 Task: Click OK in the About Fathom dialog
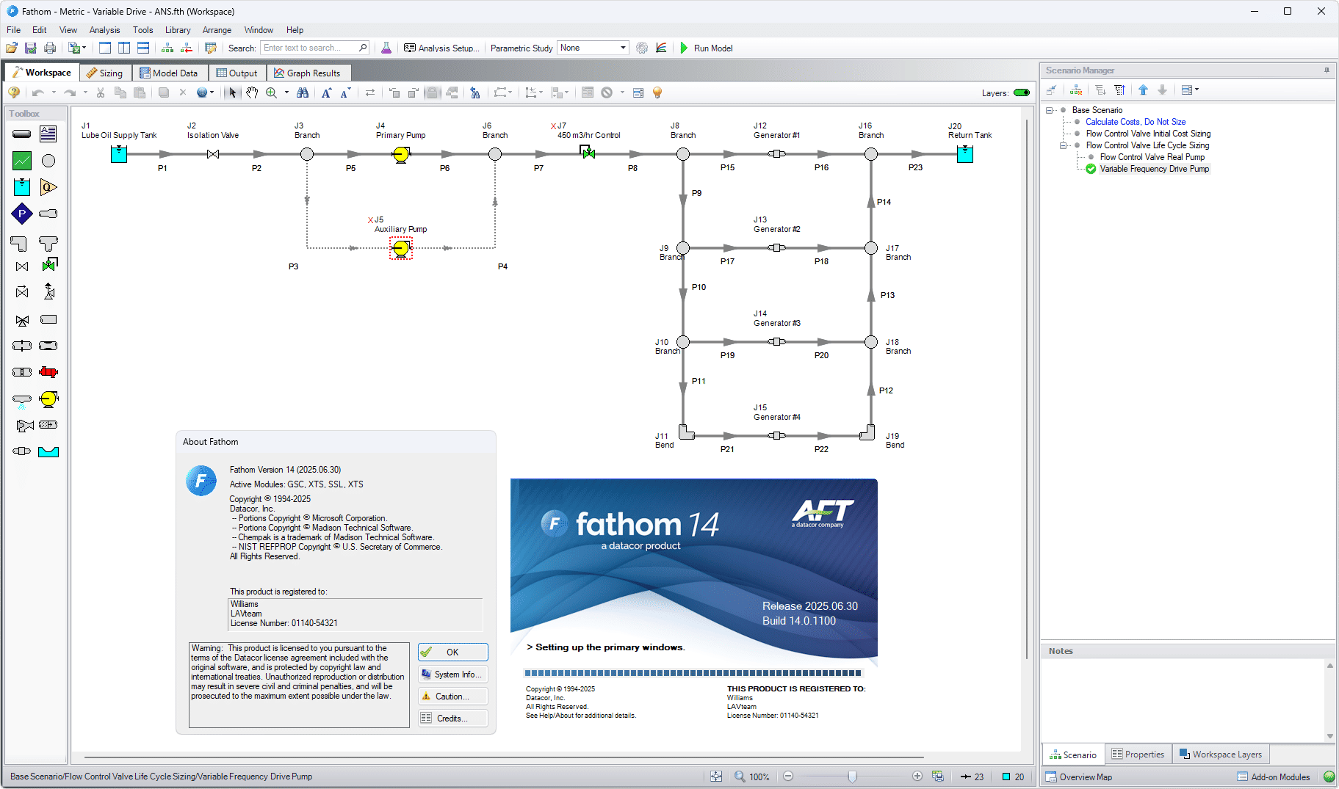[452, 652]
